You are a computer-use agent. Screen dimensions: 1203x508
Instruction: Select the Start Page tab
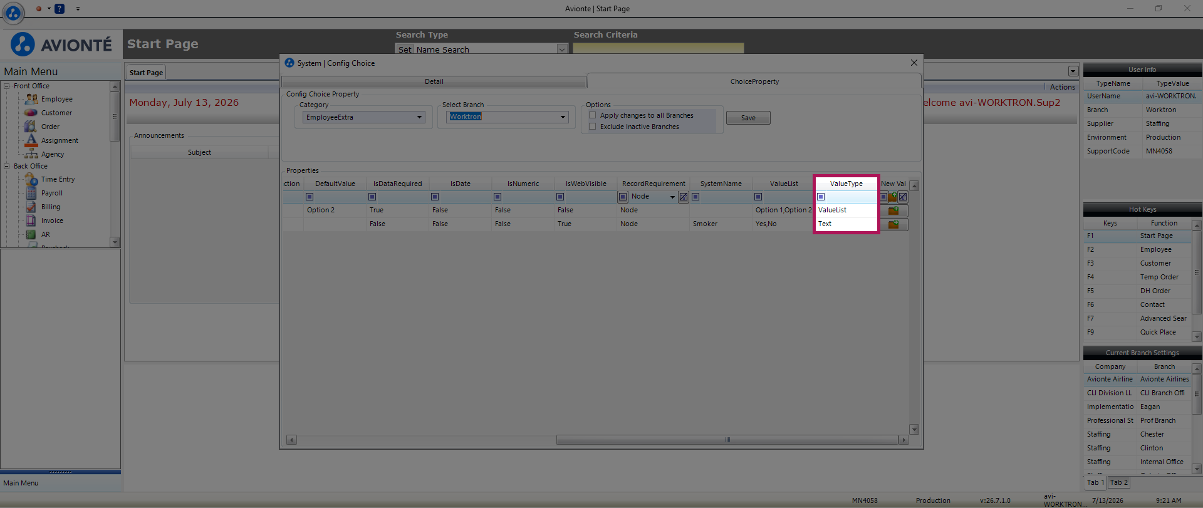tap(146, 73)
